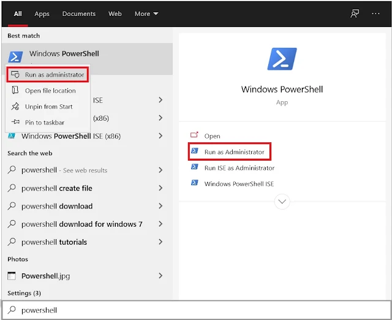Click Run ISE as Administrator

click(x=239, y=168)
